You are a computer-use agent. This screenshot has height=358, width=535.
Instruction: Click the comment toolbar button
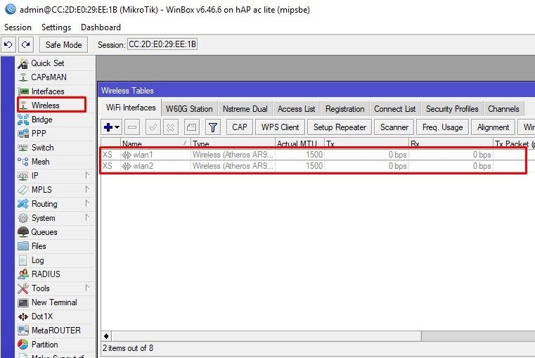191,127
